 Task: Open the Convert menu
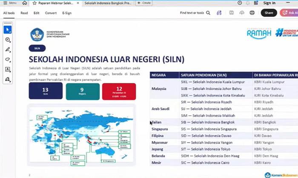click(x=51, y=13)
